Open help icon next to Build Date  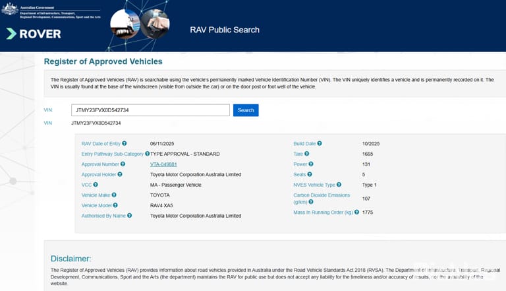coord(320,143)
